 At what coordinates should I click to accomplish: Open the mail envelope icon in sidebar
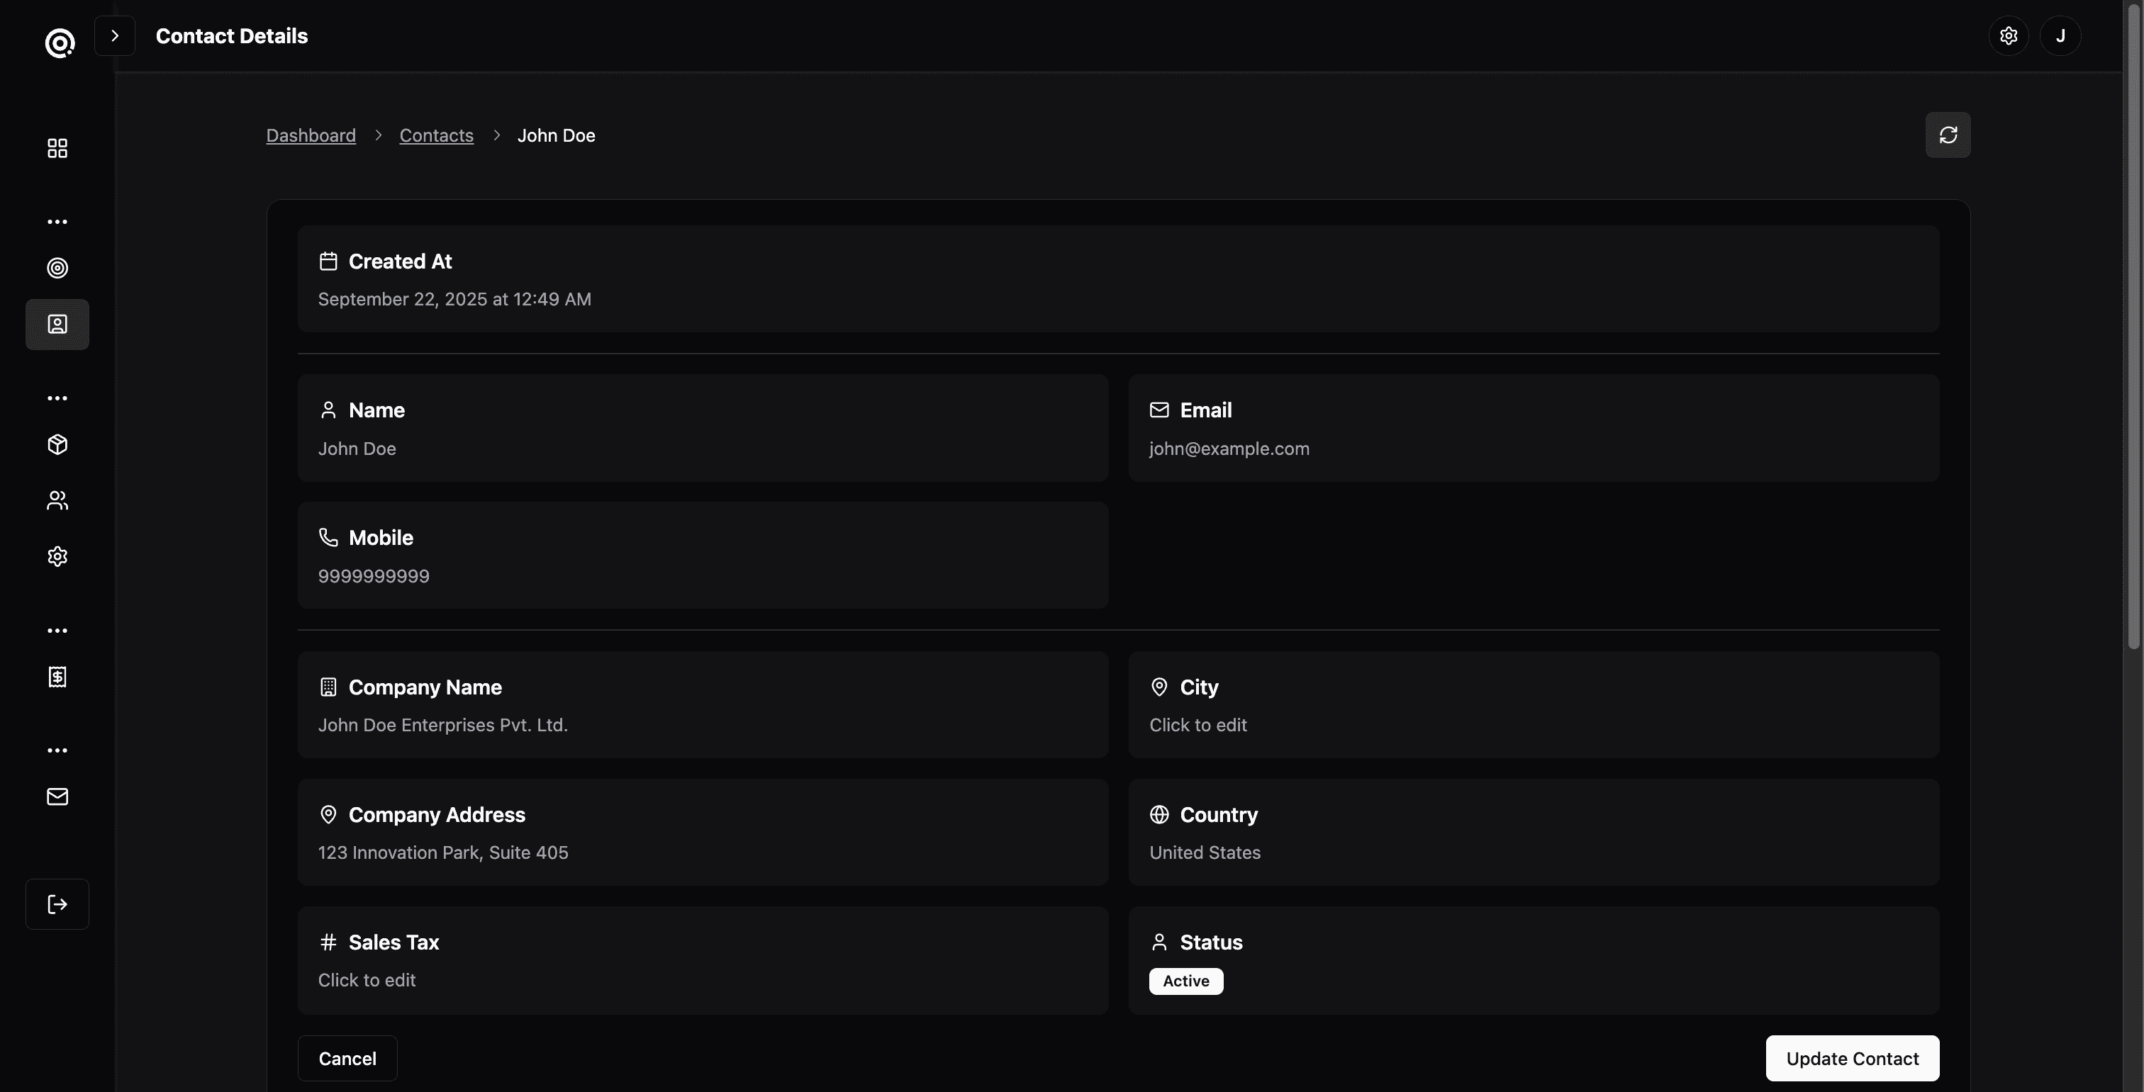(57, 797)
